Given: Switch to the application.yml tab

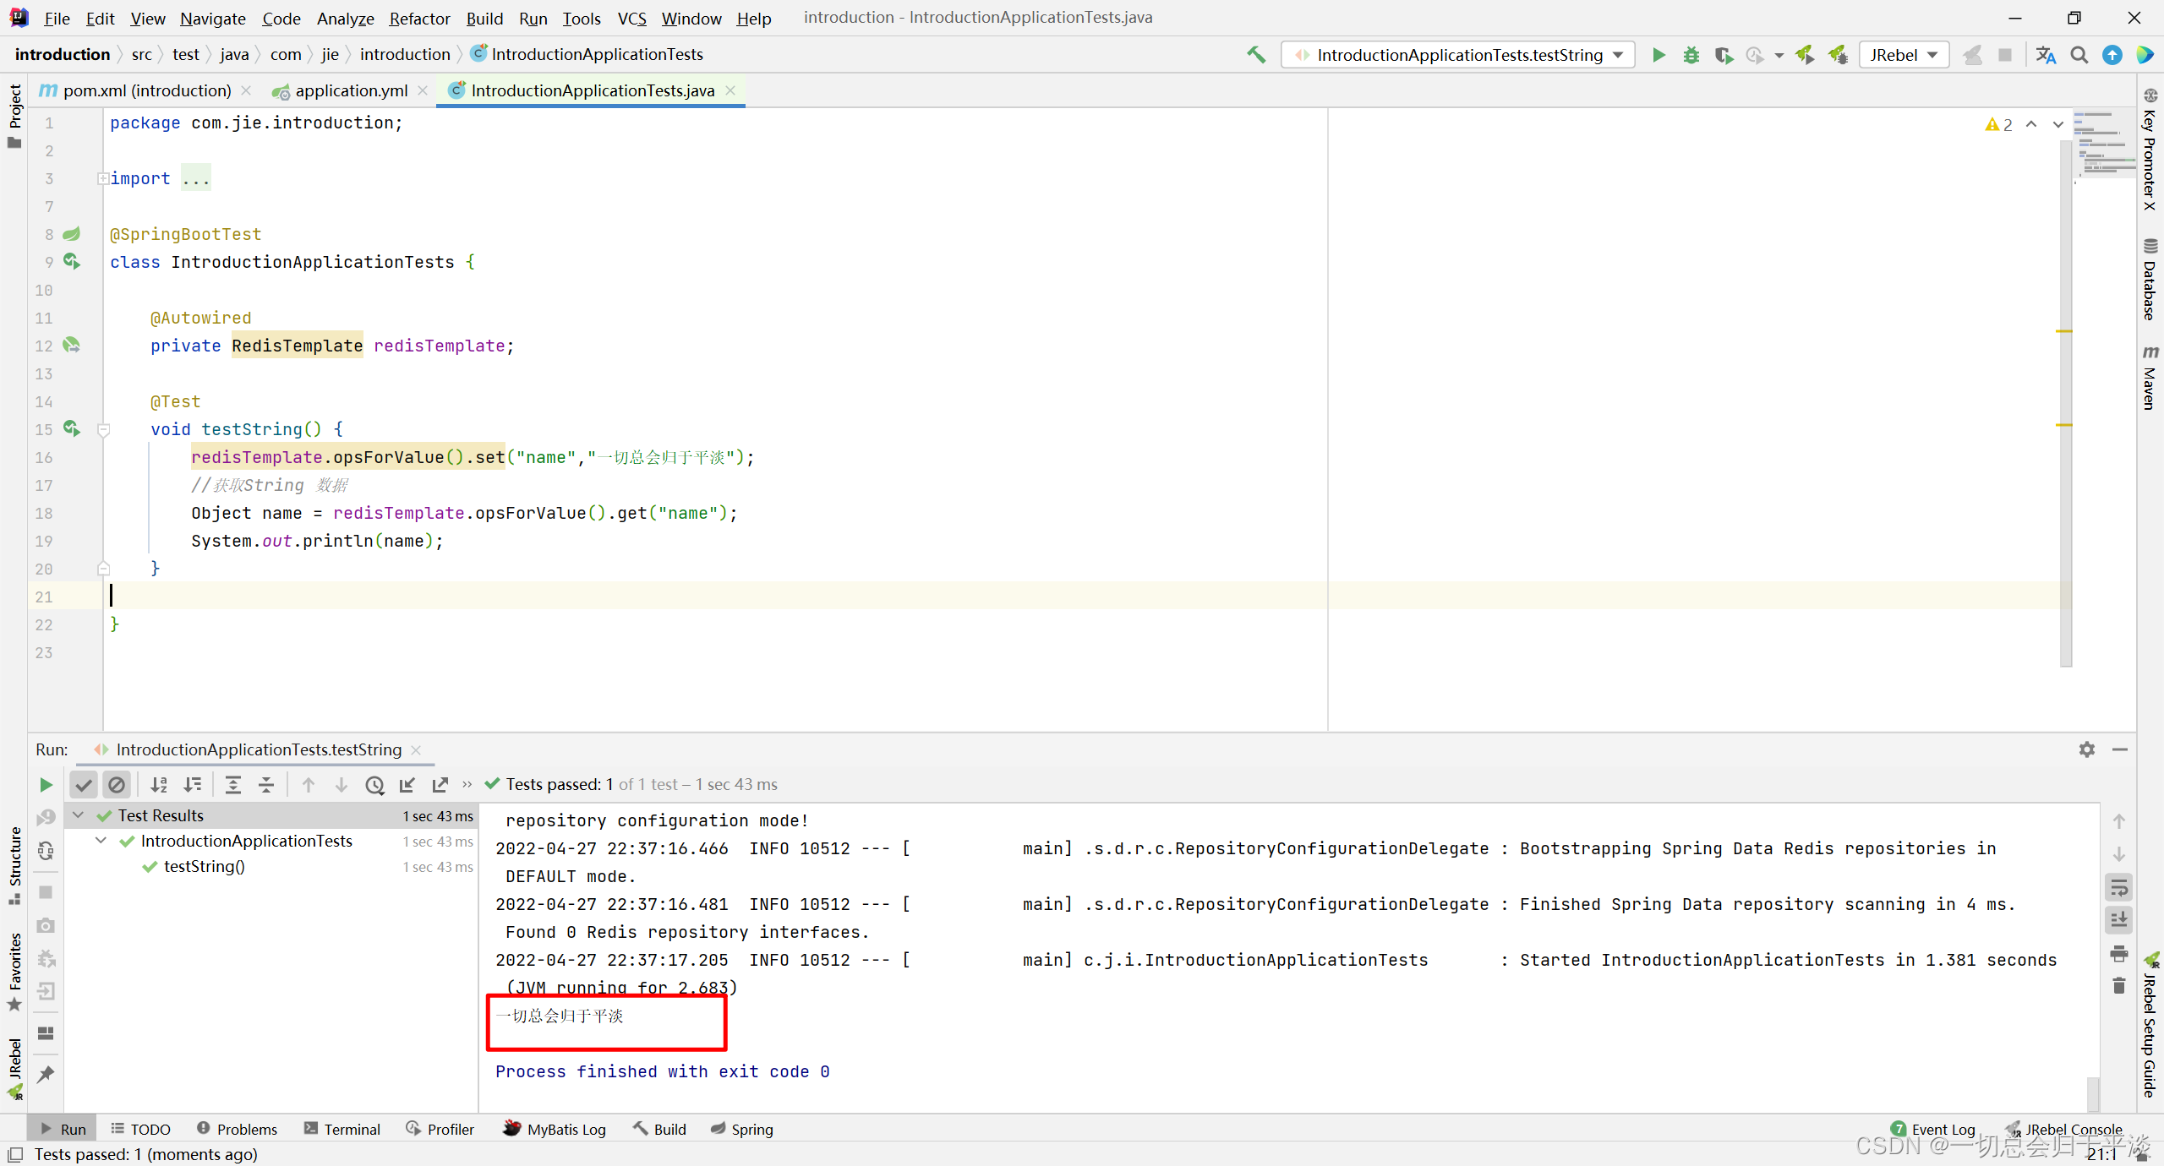Looking at the screenshot, I should pos(350,90).
